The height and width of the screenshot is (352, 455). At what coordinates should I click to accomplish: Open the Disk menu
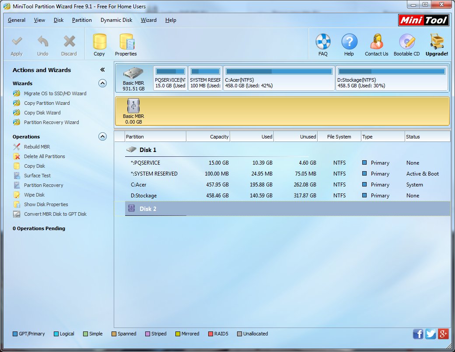tap(59, 20)
